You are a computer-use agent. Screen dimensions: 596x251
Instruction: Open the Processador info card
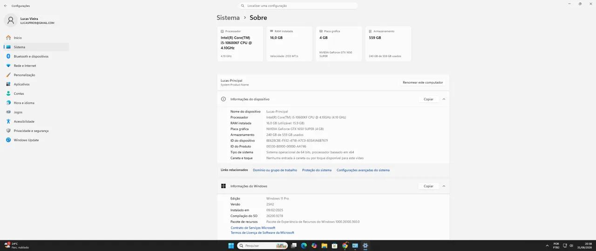click(x=240, y=44)
